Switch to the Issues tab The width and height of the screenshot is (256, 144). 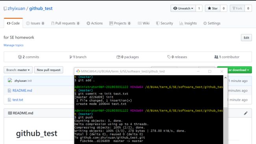click(35, 23)
